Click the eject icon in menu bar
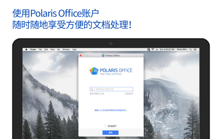The height and width of the screenshot is (139, 222). click(x=157, y=49)
